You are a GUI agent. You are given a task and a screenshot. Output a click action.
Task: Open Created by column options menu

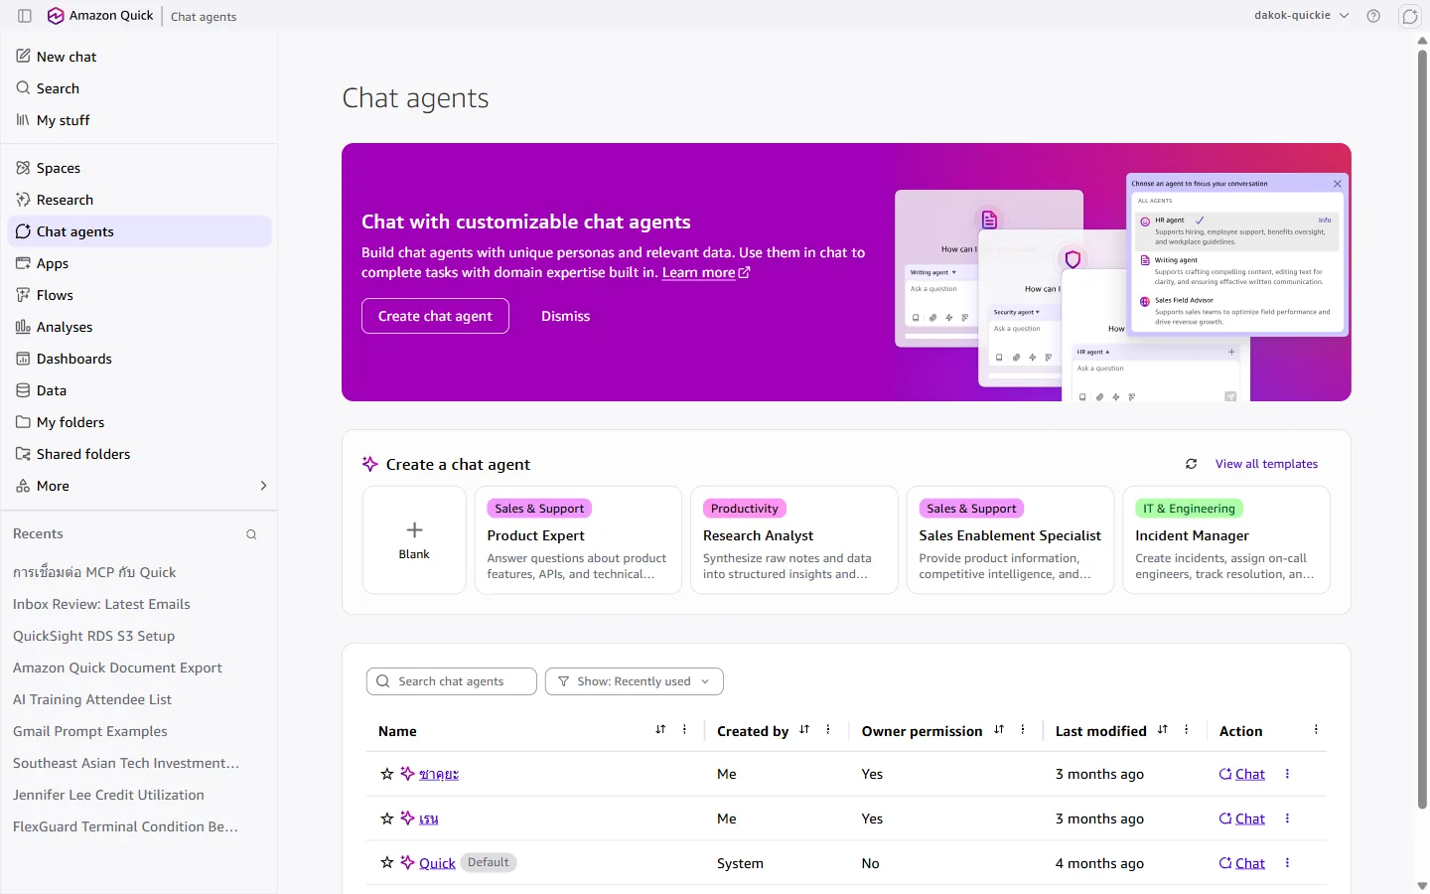pos(828,730)
